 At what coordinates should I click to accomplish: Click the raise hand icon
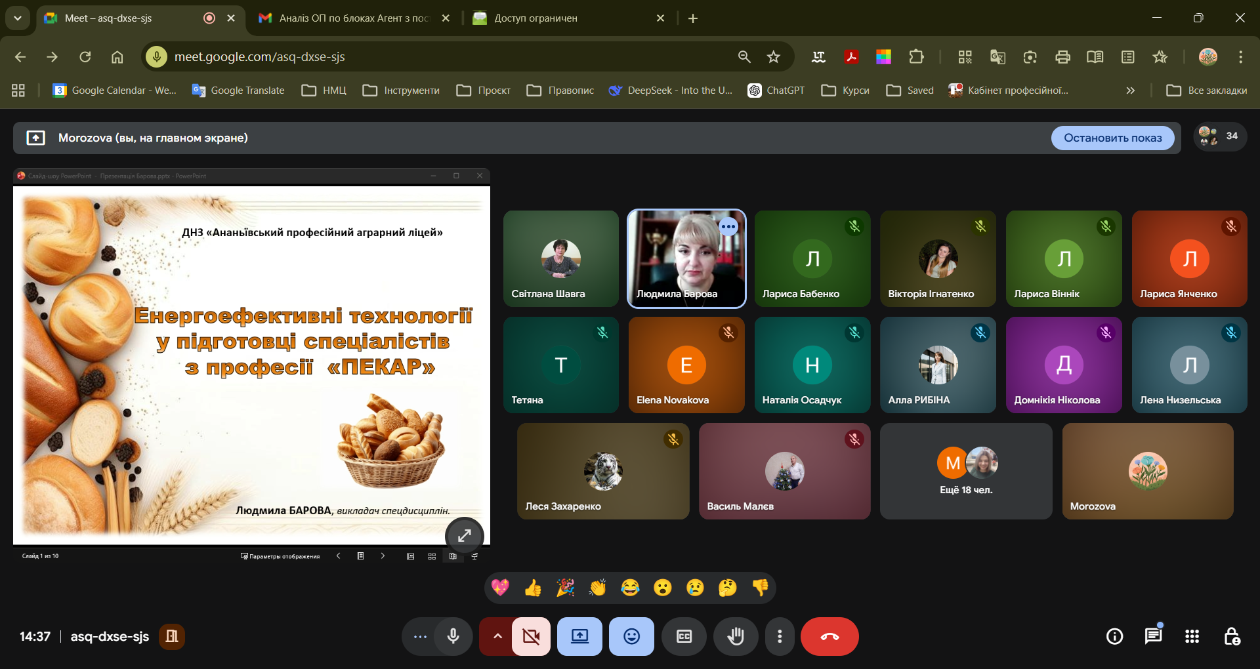736,636
